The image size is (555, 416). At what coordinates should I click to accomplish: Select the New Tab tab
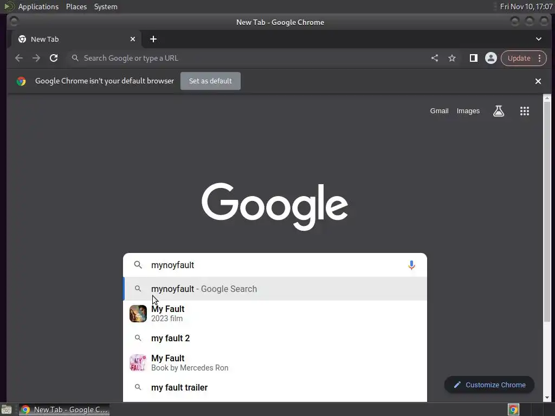[76, 39]
